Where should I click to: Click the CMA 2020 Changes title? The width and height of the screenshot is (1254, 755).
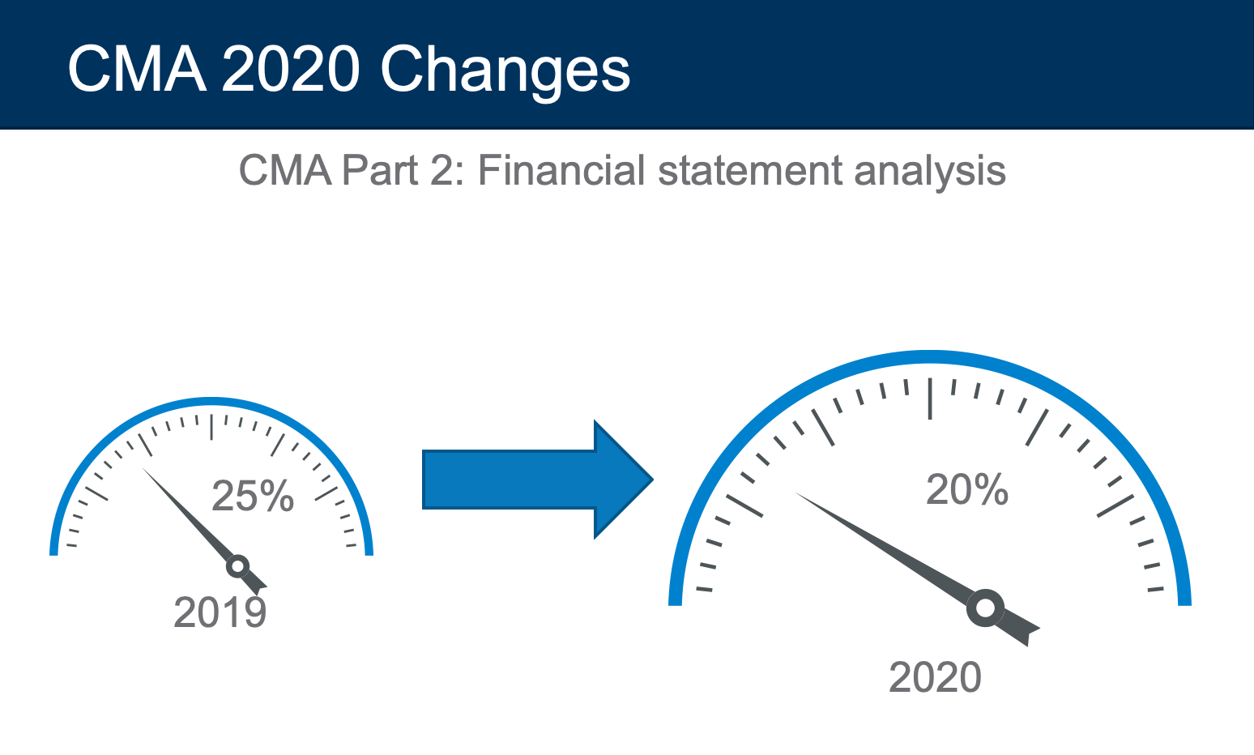348,71
